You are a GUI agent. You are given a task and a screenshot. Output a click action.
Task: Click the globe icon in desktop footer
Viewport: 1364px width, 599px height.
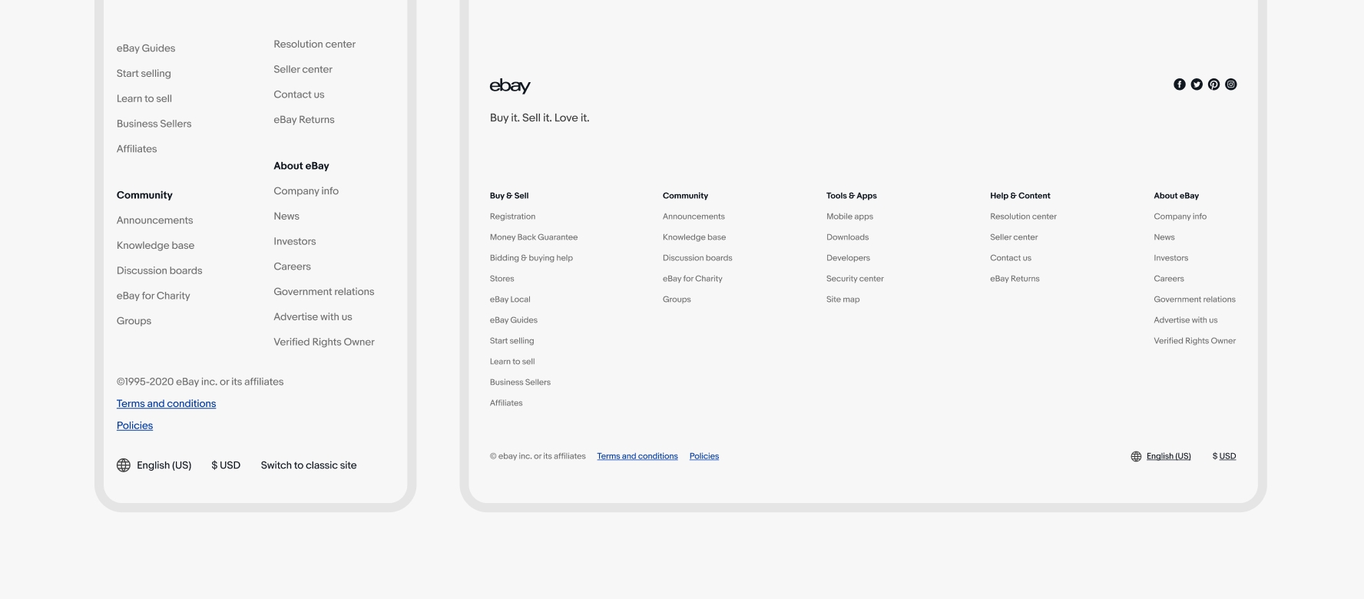point(1136,456)
